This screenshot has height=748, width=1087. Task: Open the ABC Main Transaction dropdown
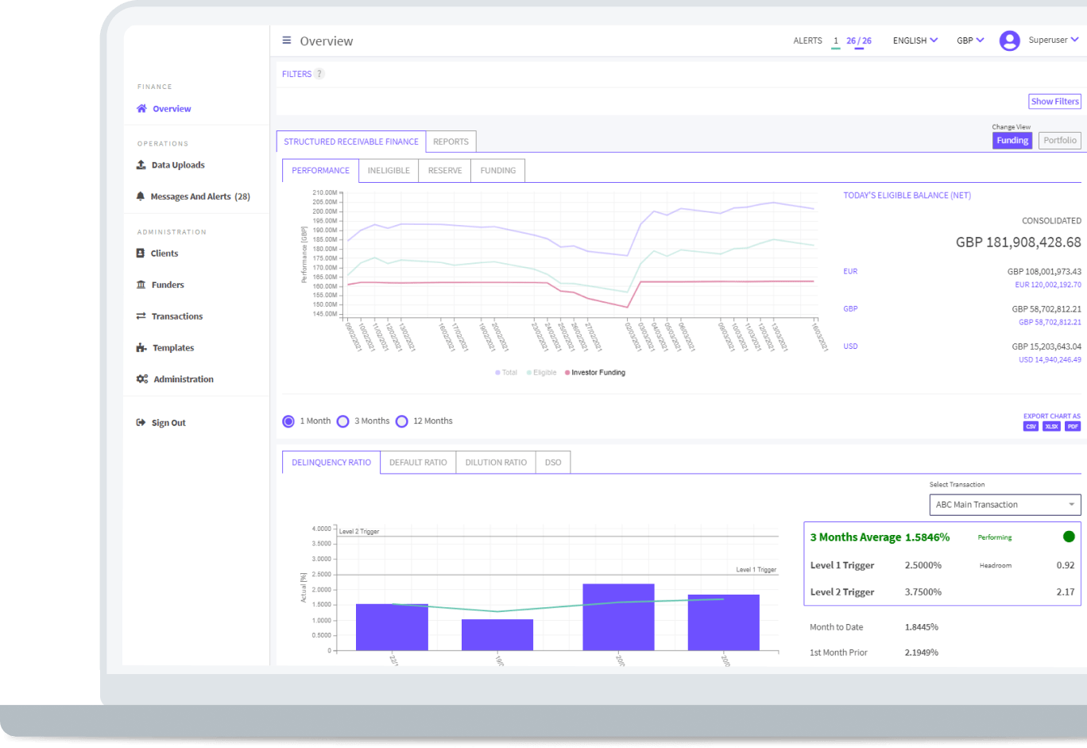pos(1005,505)
